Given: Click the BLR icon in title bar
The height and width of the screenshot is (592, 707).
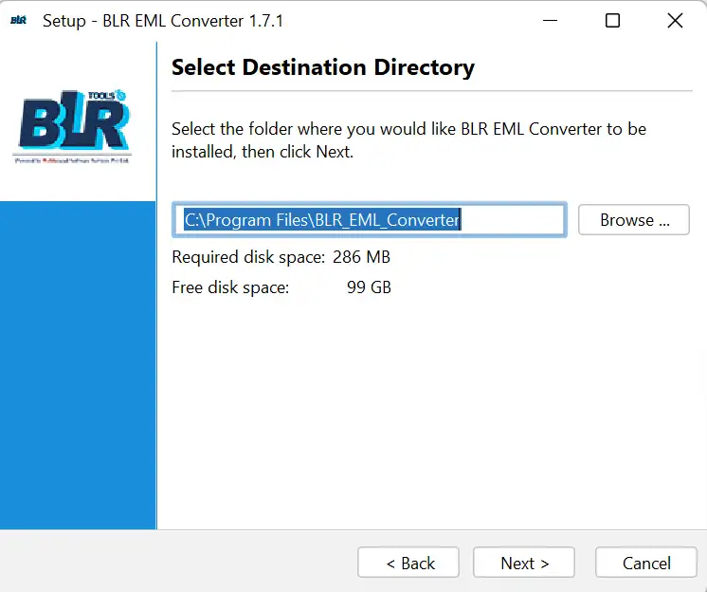Looking at the screenshot, I should tap(19, 20).
